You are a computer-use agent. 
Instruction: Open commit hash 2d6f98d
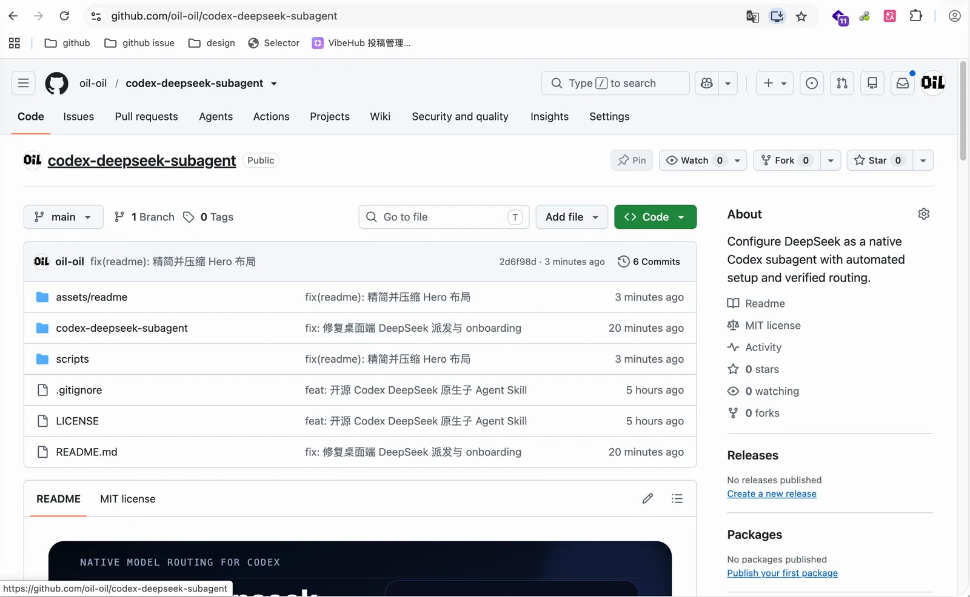[518, 262]
